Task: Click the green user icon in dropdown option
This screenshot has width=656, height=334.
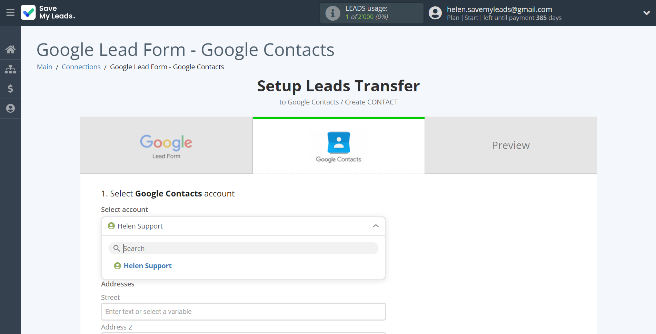Action: 117,266
